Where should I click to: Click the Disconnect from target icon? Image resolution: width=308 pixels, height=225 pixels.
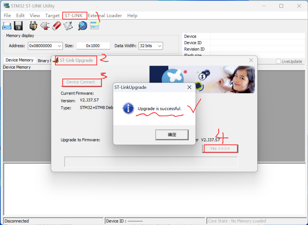[45, 26]
